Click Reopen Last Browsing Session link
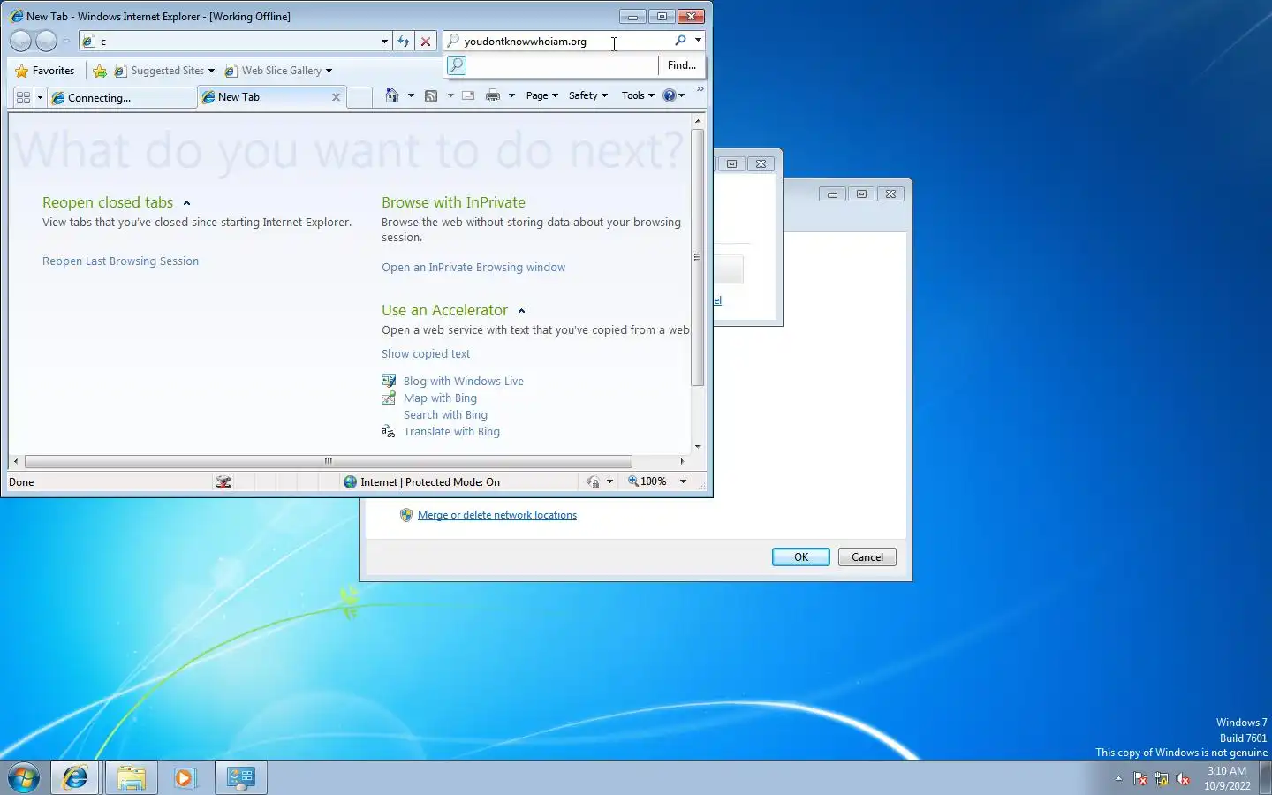Image resolution: width=1272 pixels, height=795 pixels. 120,261
